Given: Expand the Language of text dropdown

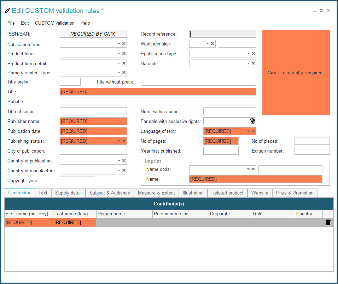Looking at the screenshot, I should (248, 131).
